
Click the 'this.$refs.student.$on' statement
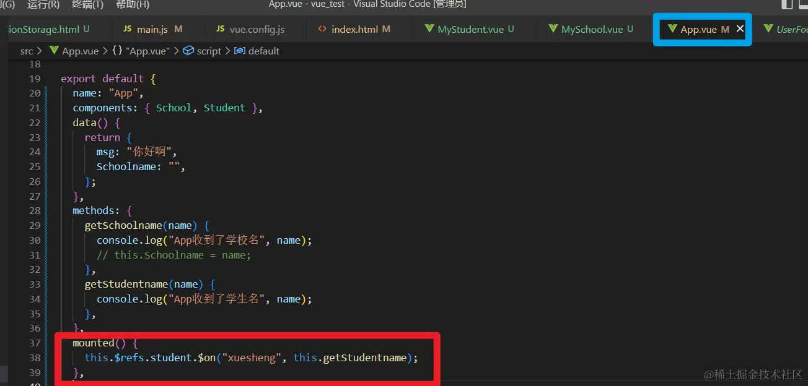pos(252,358)
